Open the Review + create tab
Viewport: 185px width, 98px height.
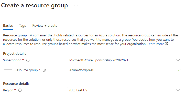(45, 26)
